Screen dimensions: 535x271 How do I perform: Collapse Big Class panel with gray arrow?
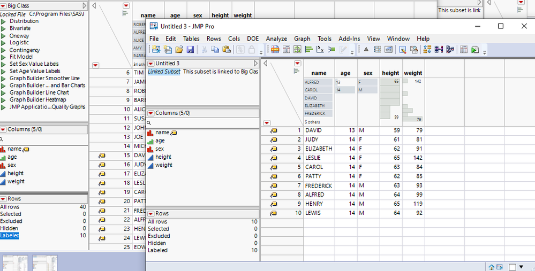85,6
